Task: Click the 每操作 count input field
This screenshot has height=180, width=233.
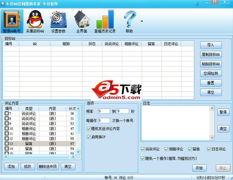Action: [x=104, y=120]
